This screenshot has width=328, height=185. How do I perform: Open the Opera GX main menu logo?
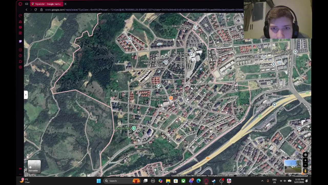[x=20, y=4]
